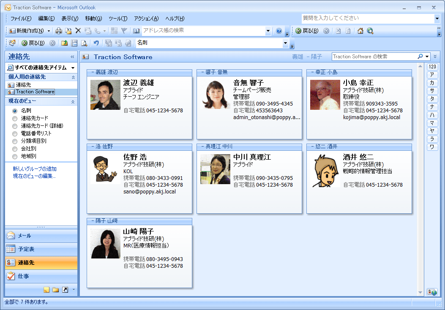
Task: Collapse the navigation pane with the « button
Action: [72, 57]
